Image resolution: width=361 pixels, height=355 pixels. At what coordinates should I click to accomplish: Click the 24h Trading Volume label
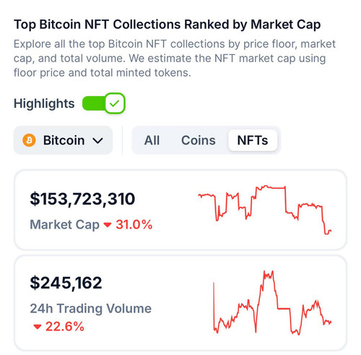[91, 309]
